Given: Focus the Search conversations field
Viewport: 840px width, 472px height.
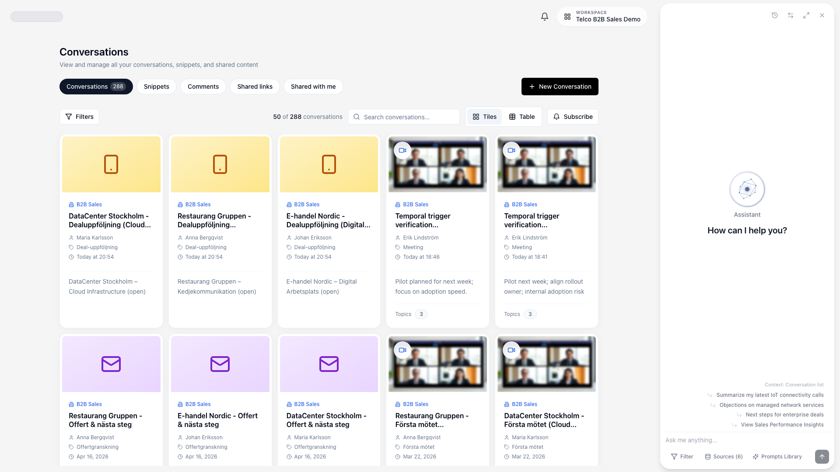Looking at the screenshot, I should coord(404,117).
